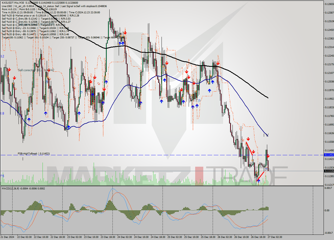Screen dimensions: 334x240
Task: Click the '21 Dec 2024' time axis label
Action: [x=8, y=237]
